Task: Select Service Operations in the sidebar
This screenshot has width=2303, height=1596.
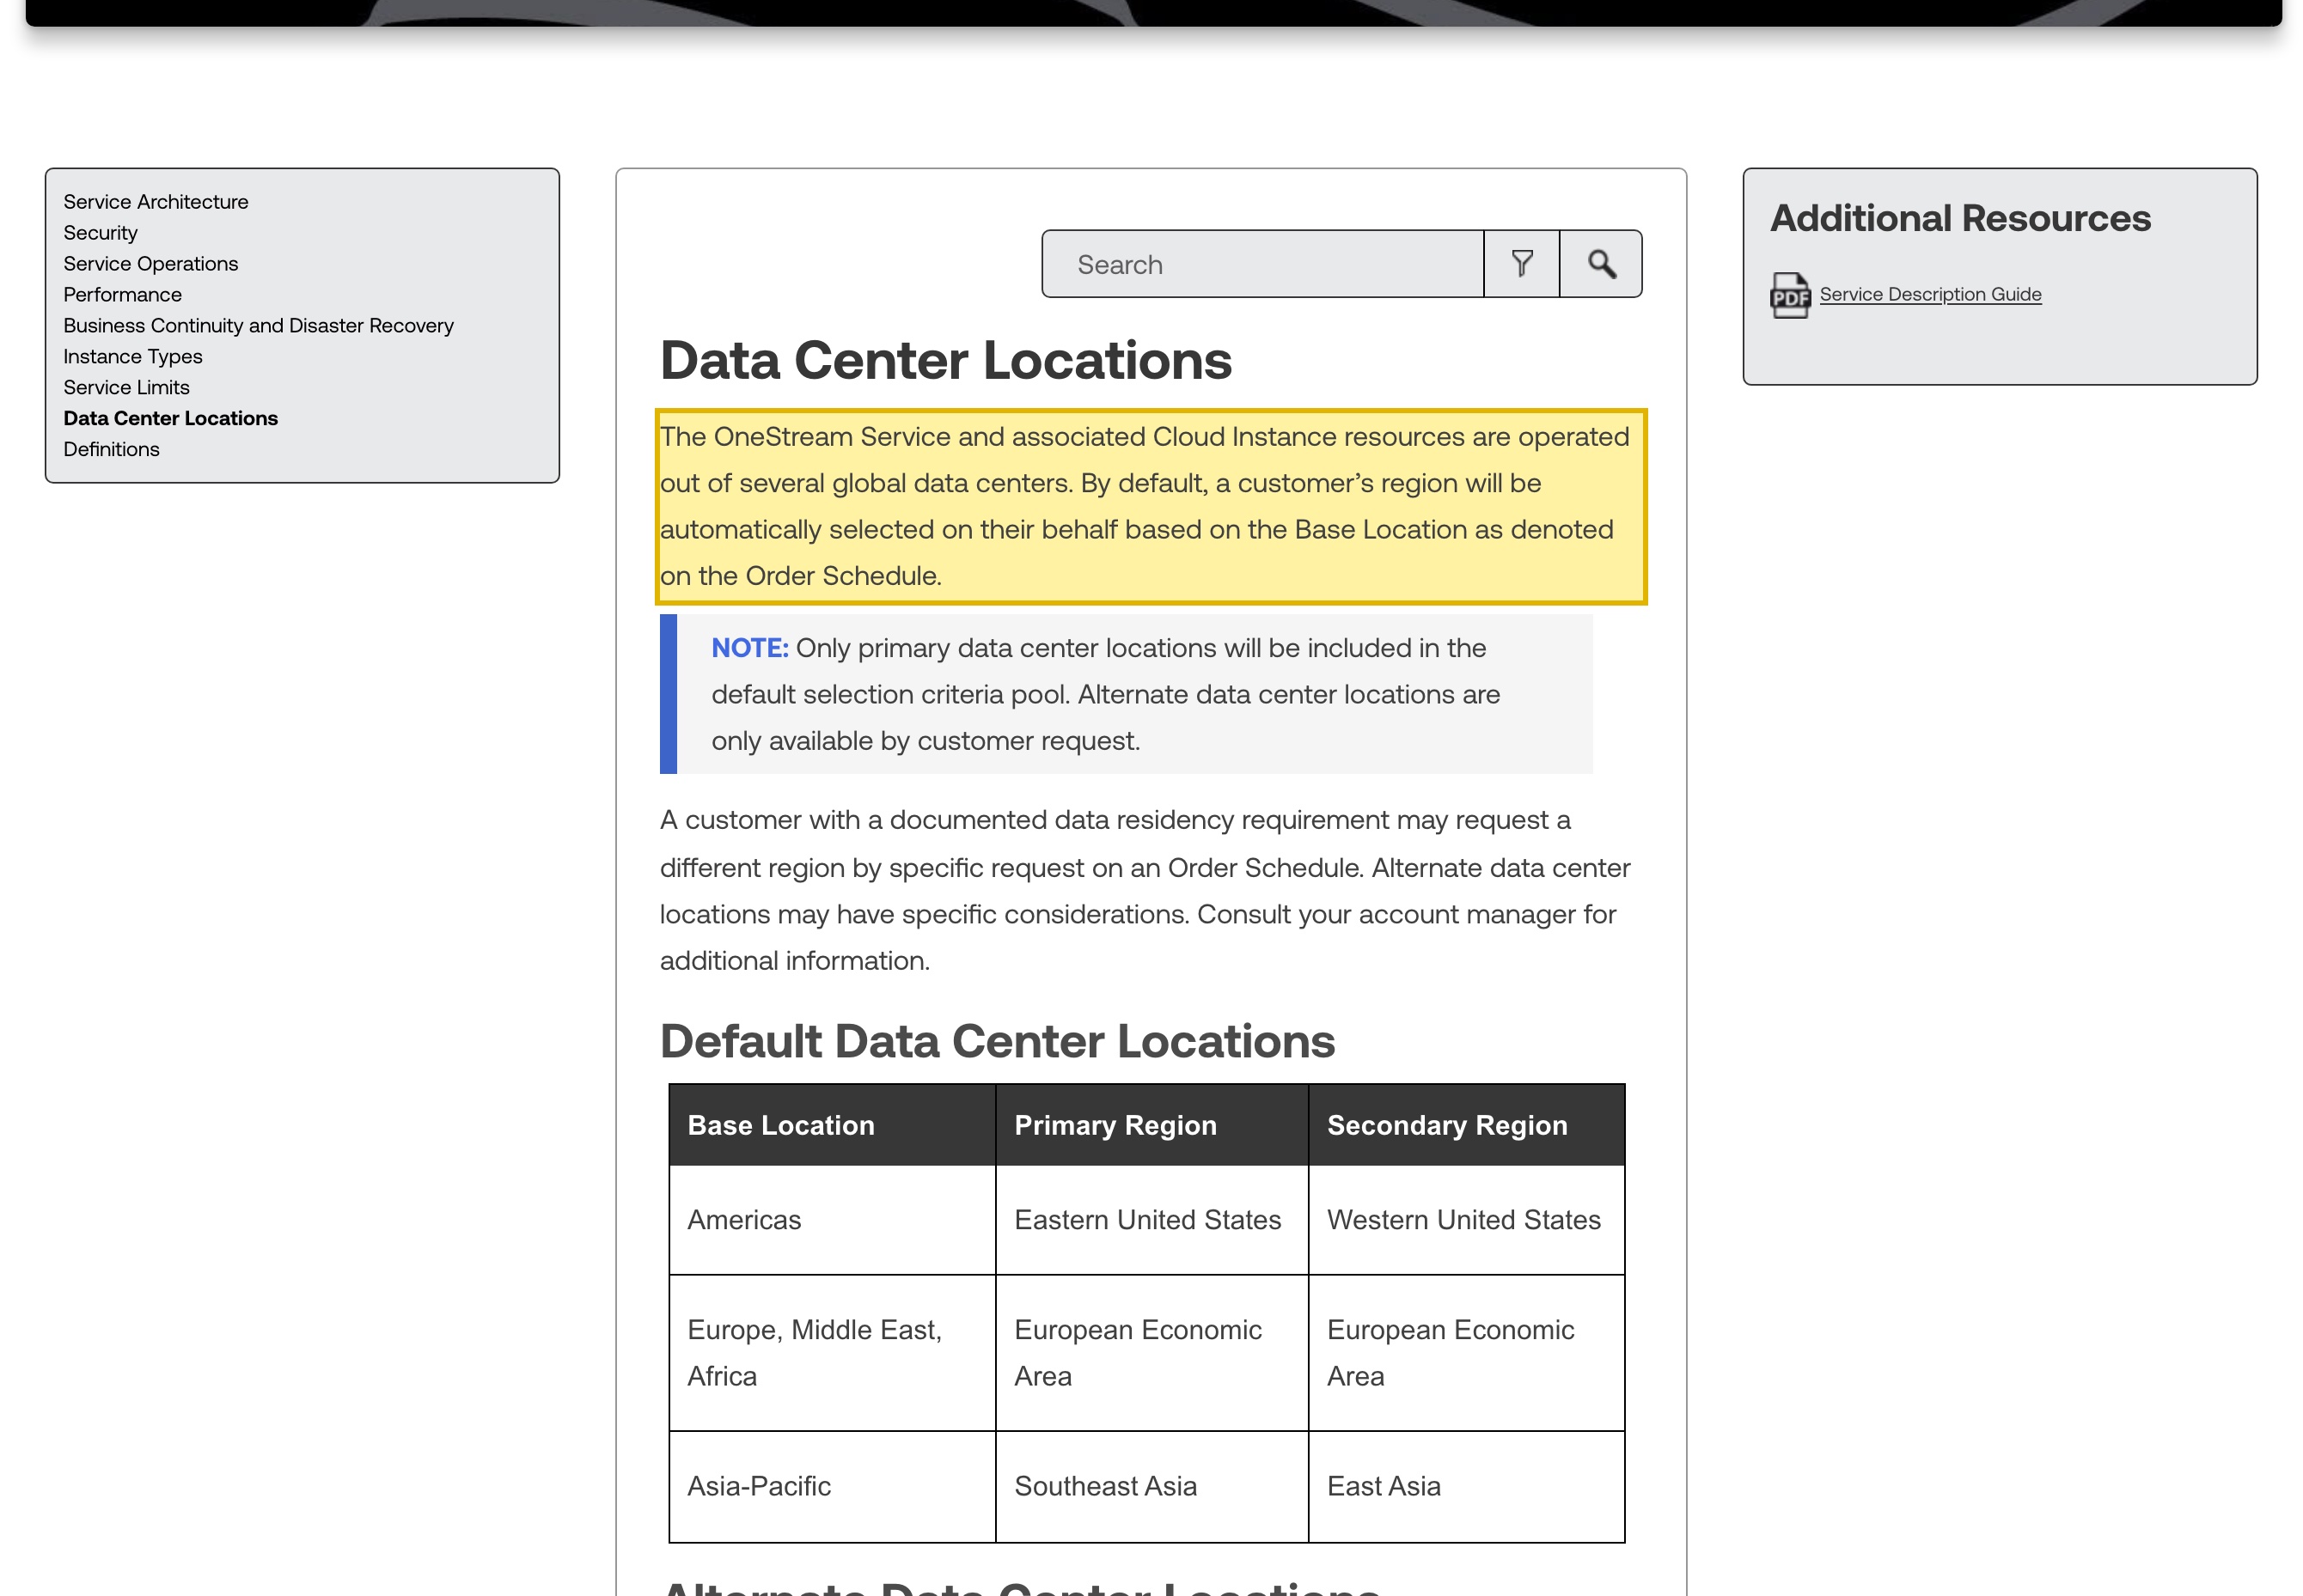Action: click(151, 264)
